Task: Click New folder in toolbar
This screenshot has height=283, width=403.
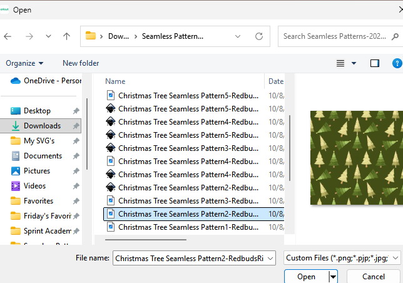Action: [x=81, y=63]
